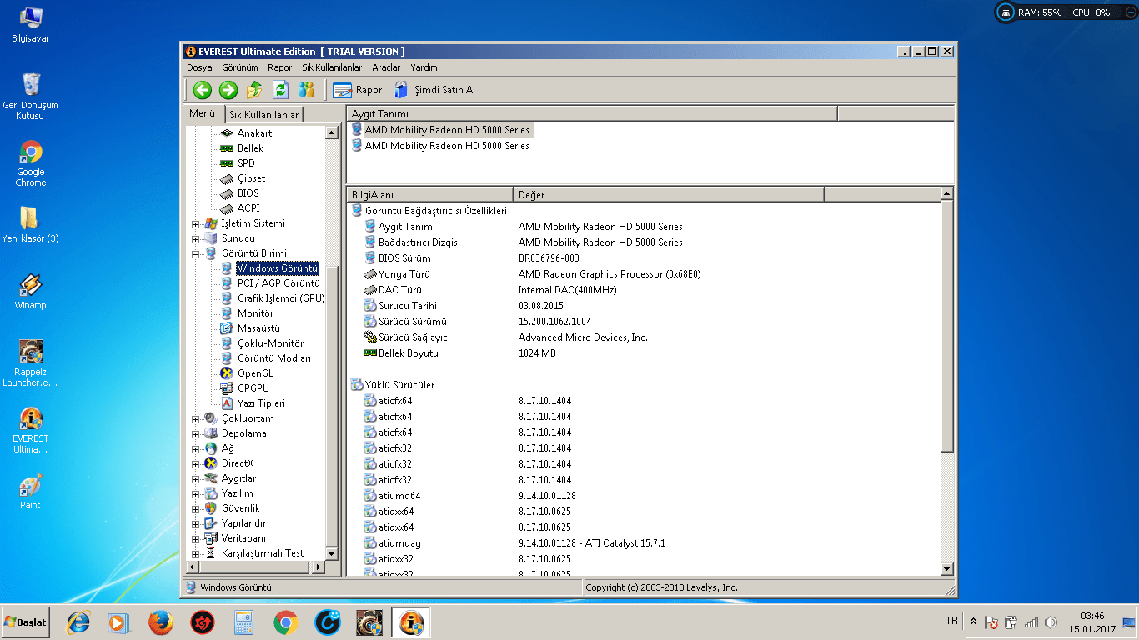Open the Araçlar menu
1139x640 pixels.
tap(386, 67)
